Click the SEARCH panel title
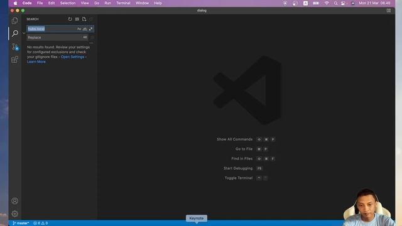The width and height of the screenshot is (402, 226). point(33,19)
